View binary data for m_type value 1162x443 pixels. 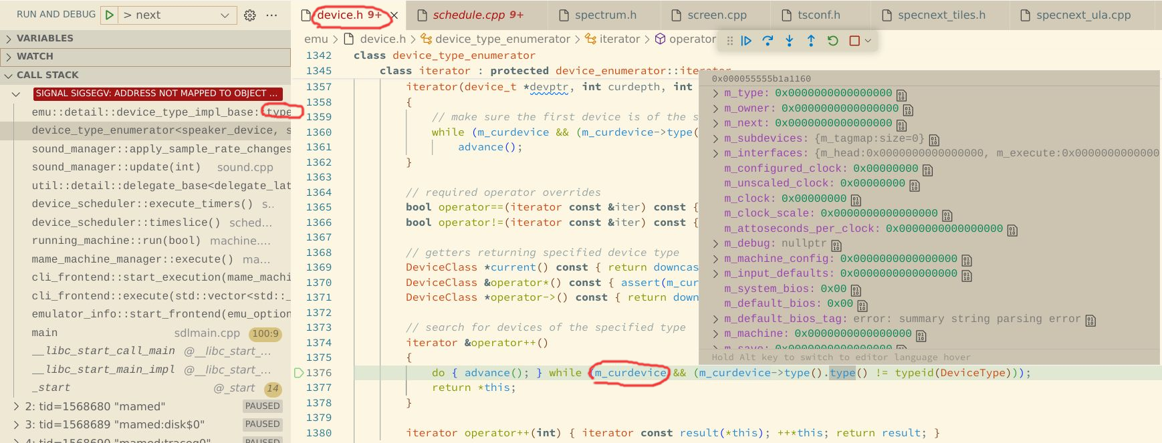(901, 94)
